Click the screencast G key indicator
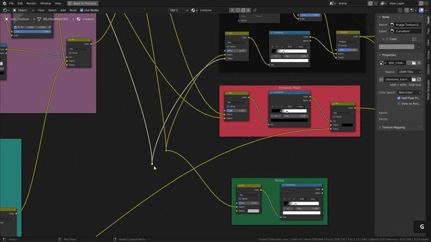The image size is (431, 242). (x=422, y=227)
